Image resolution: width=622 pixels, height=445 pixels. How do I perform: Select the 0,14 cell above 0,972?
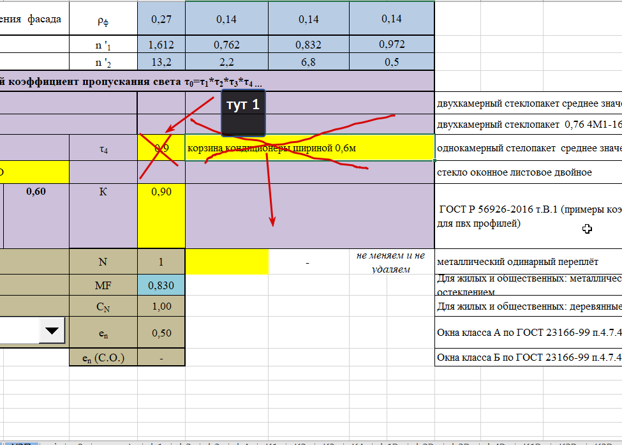[x=392, y=19]
